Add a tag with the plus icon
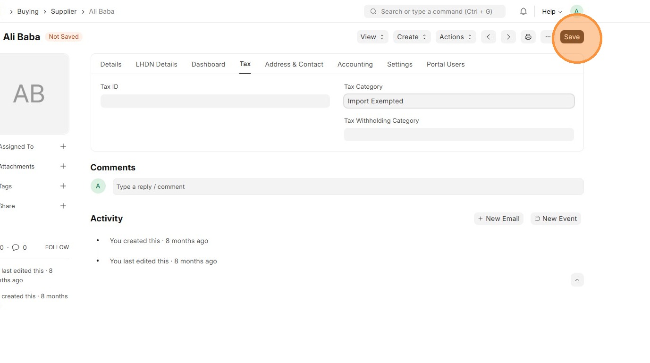The height and width of the screenshot is (363, 650). click(x=63, y=186)
